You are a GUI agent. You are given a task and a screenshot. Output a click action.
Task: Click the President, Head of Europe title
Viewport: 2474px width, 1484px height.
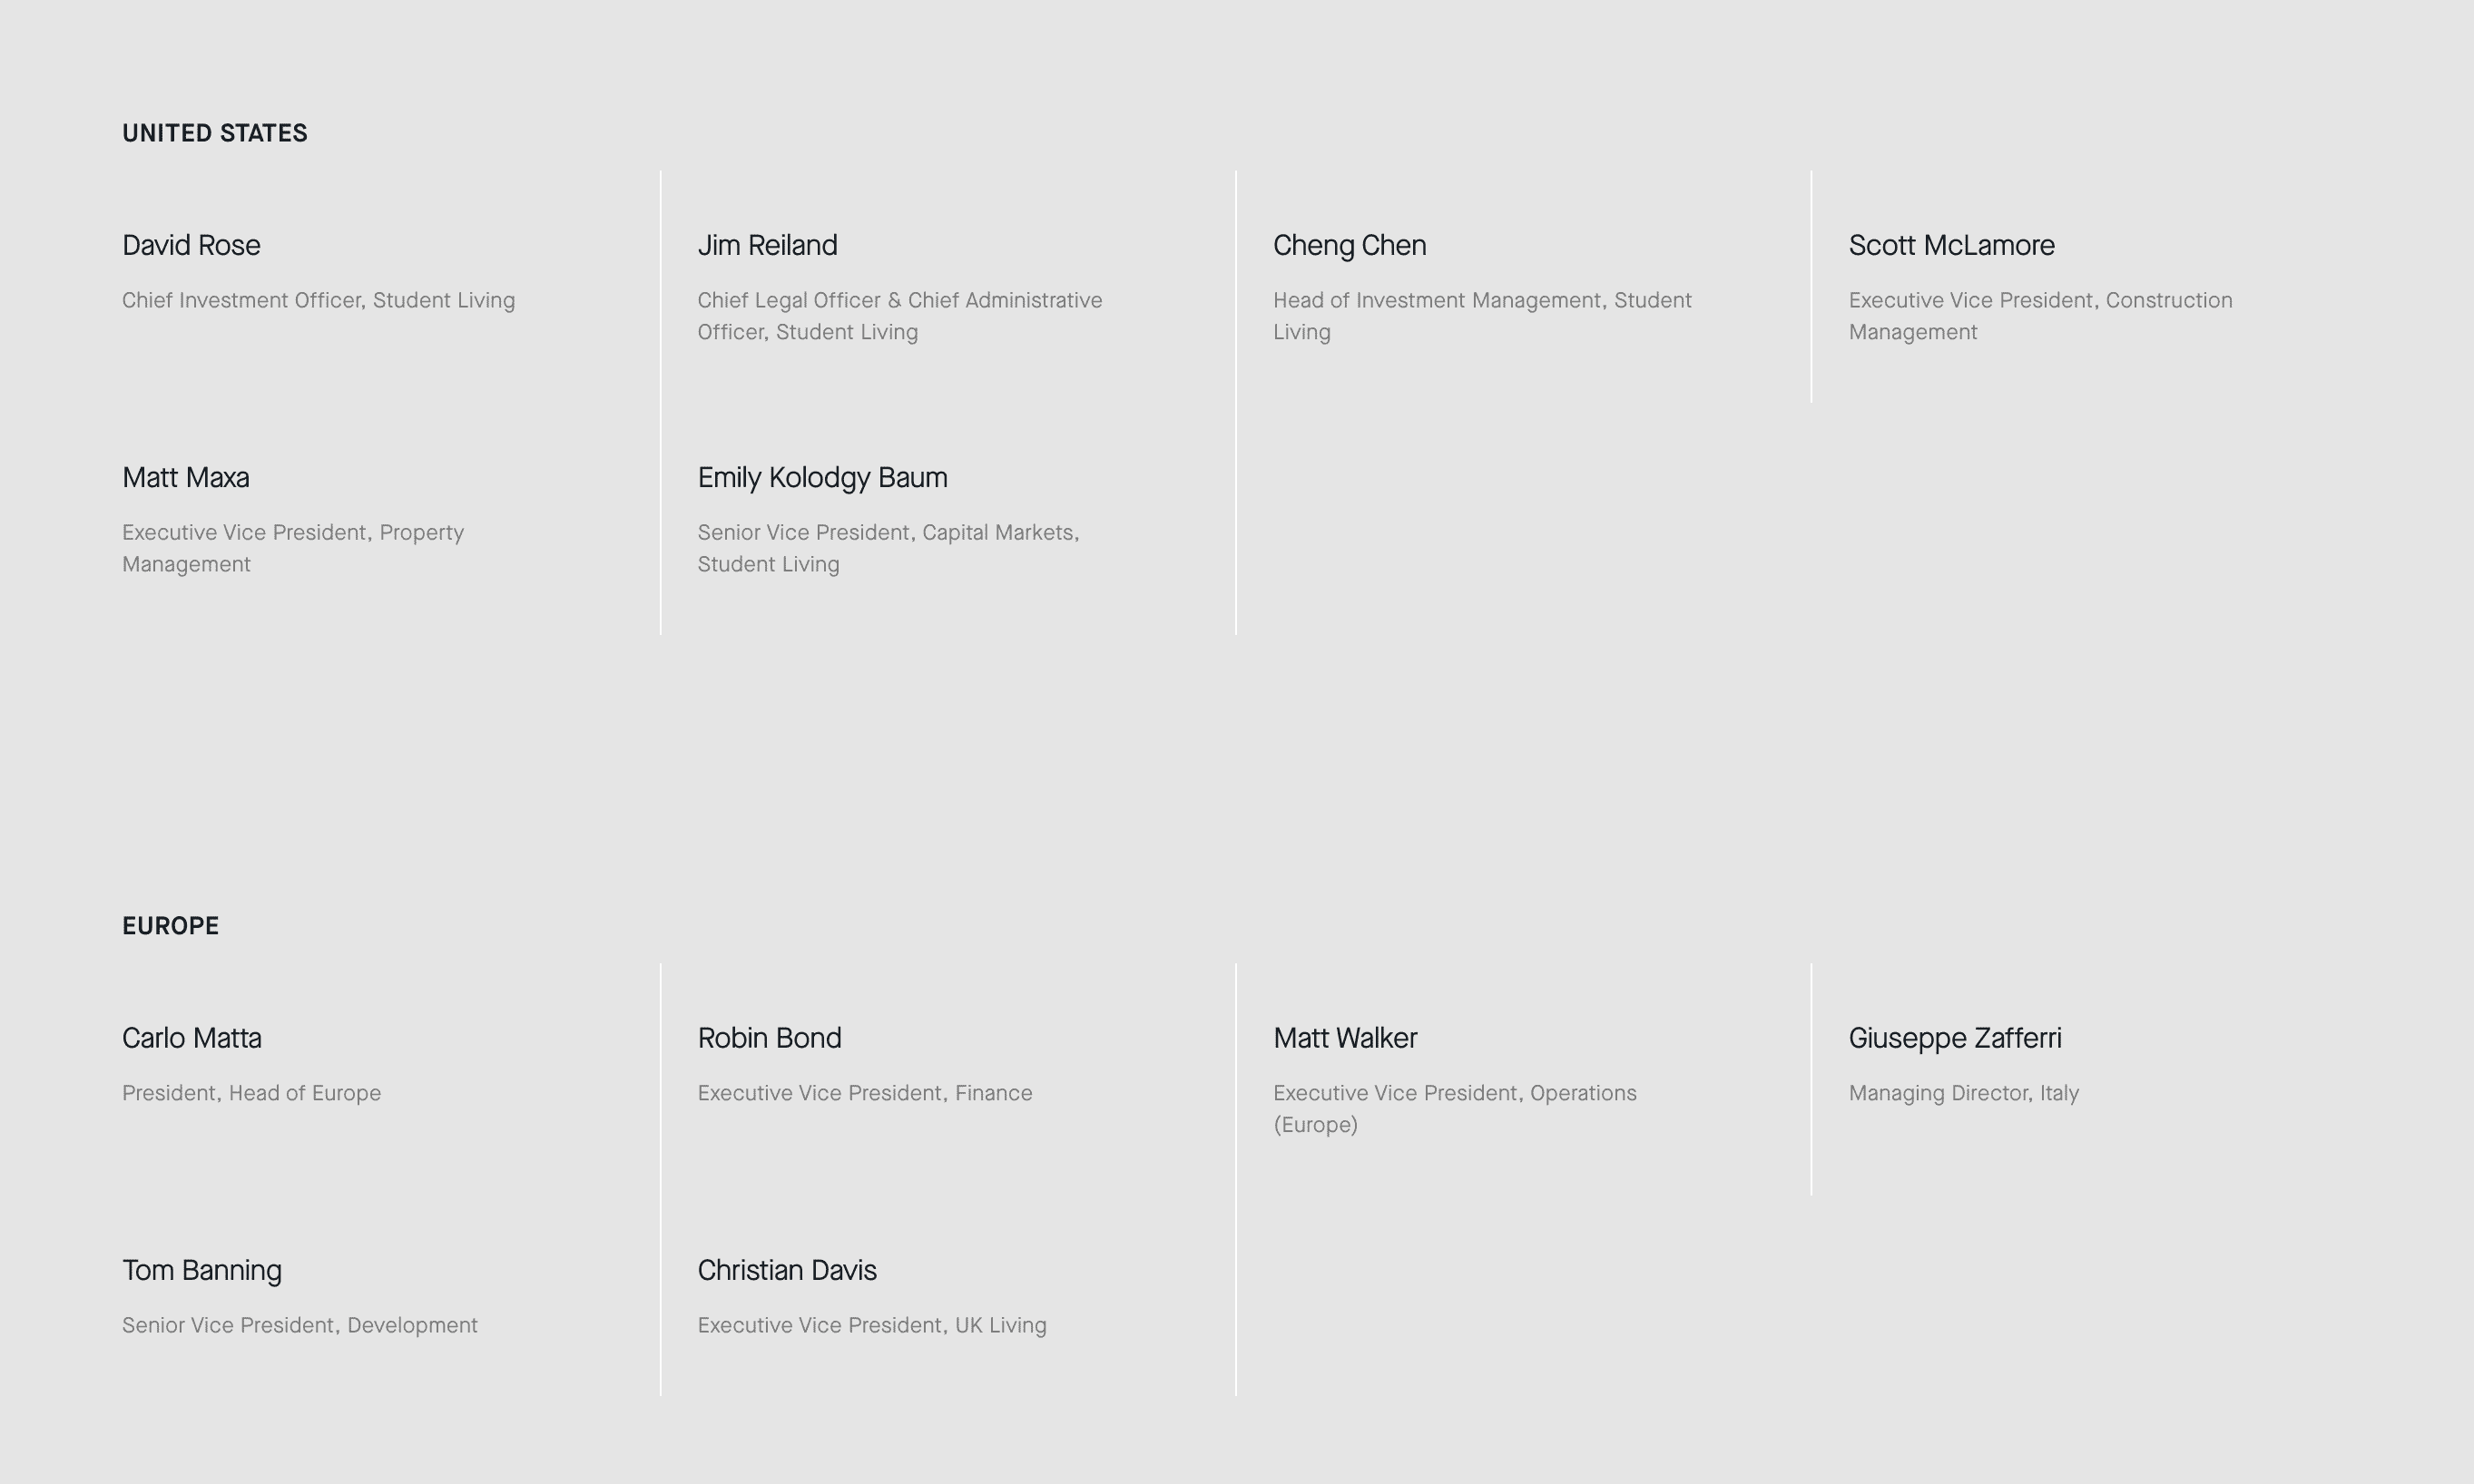pyautogui.click(x=251, y=1093)
